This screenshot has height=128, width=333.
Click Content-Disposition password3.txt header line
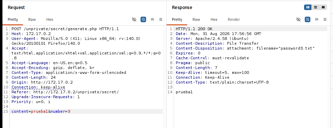[x=245, y=48]
